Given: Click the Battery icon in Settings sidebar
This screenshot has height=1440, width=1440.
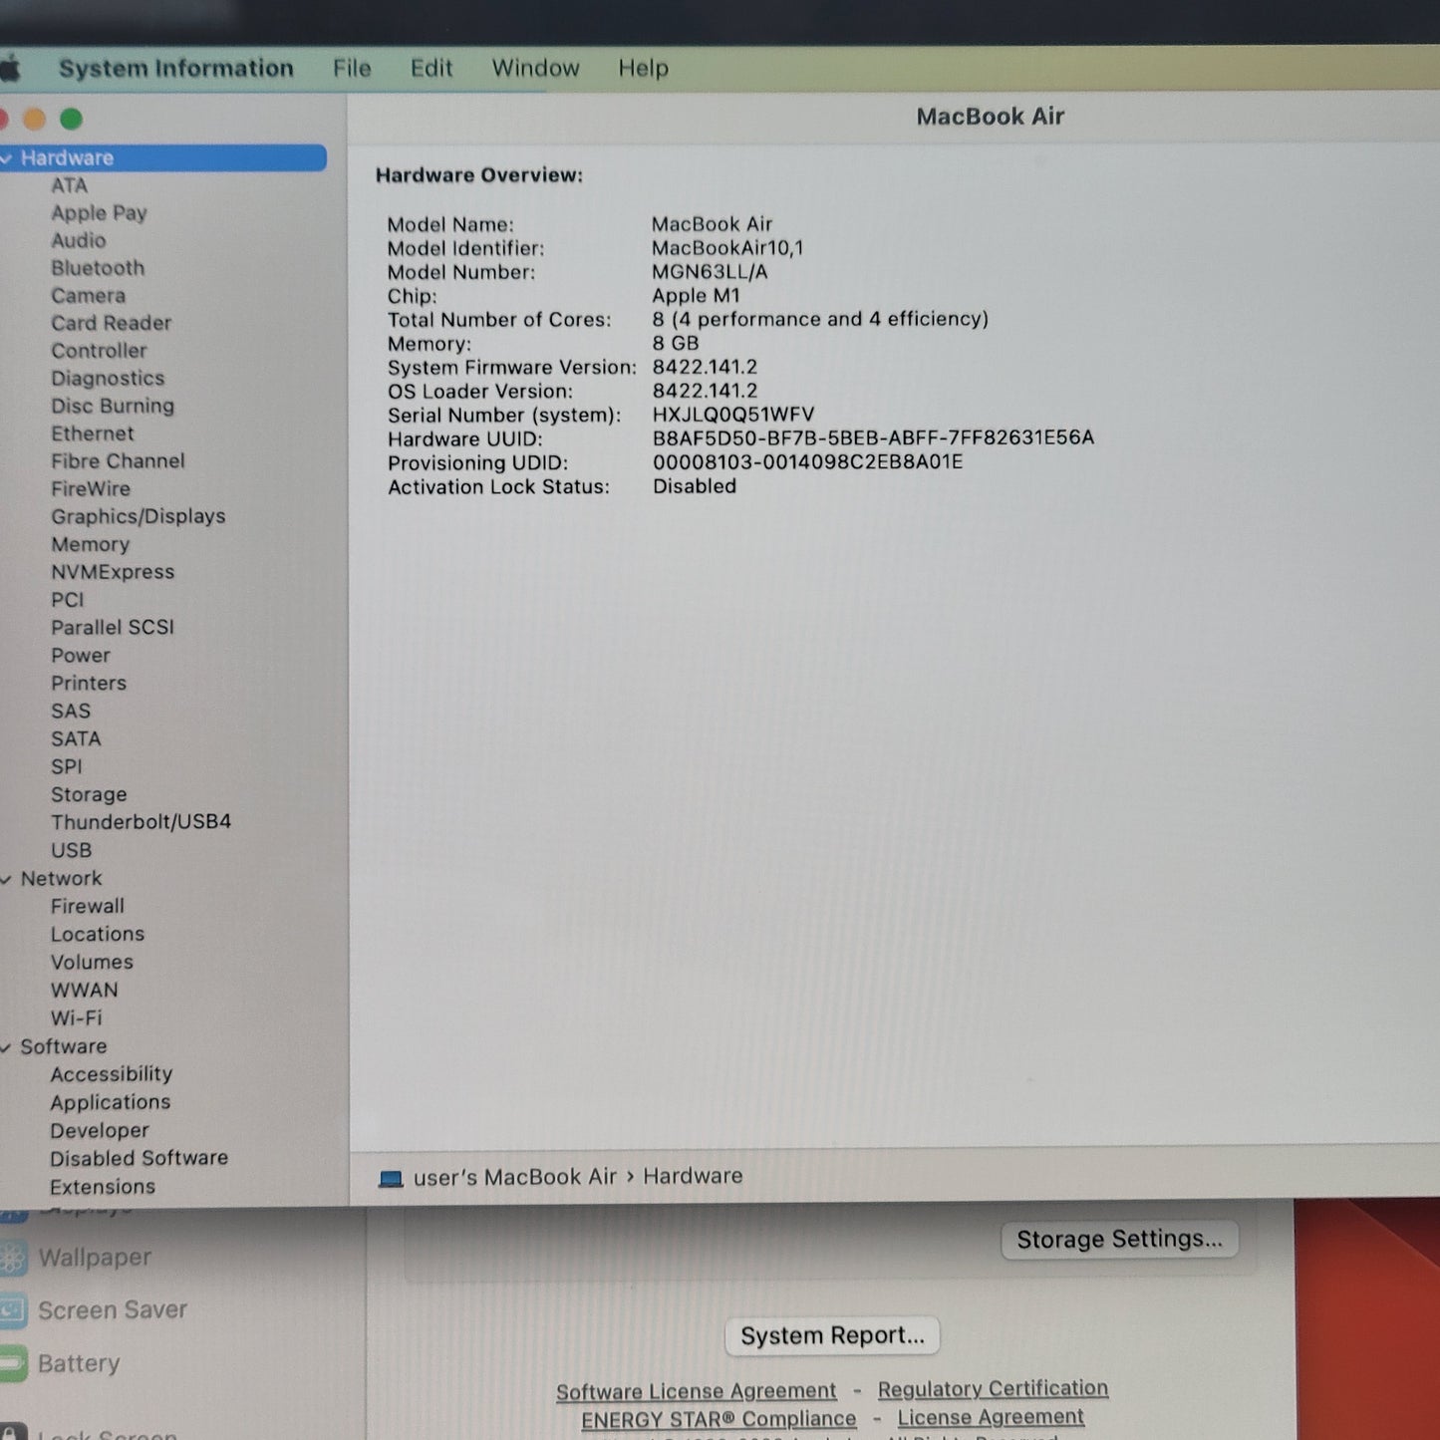Looking at the screenshot, I should 12,1363.
